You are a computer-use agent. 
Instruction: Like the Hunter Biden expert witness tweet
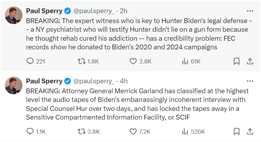pos(134,61)
